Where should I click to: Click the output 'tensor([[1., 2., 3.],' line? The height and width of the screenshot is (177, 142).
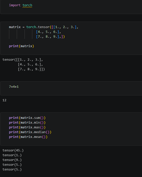[x=23, y=60]
